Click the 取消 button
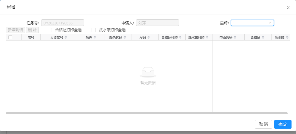Viewport: 296px width, 134px height. 263,124
